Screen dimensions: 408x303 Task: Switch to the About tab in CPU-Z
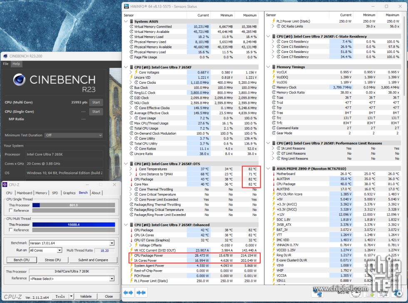(x=96, y=193)
